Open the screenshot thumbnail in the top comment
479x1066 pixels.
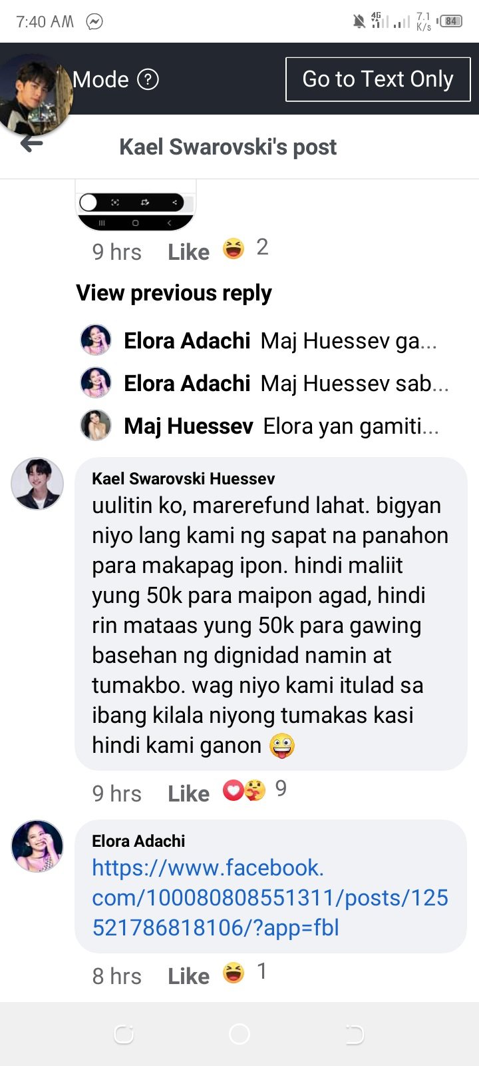coord(136,205)
